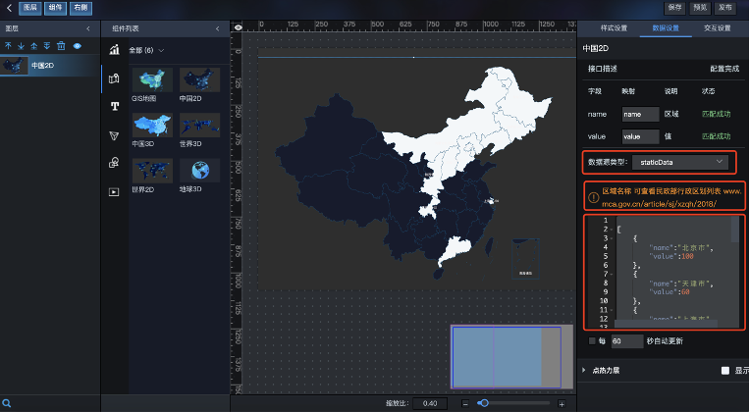Click the zoom slider handle
This screenshot has height=412, width=750.
tap(485, 403)
